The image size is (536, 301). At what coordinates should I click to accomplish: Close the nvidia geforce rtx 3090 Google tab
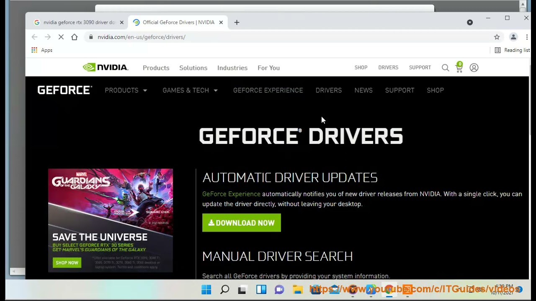(x=121, y=23)
